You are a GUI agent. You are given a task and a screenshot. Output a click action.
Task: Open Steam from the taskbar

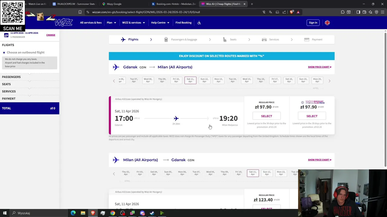point(152,213)
